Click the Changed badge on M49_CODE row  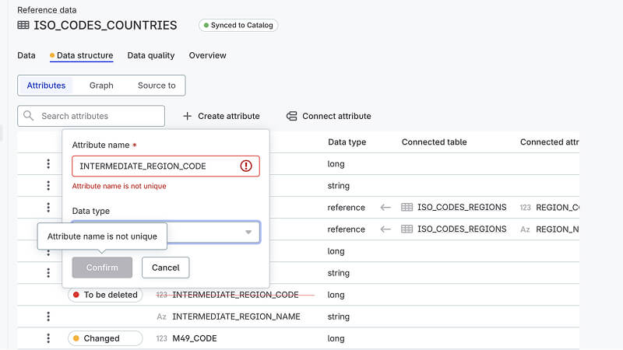point(105,338)
